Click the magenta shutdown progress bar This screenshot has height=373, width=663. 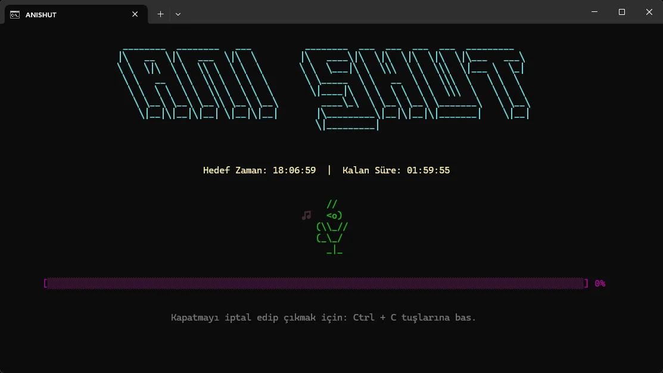coord(316,284)
